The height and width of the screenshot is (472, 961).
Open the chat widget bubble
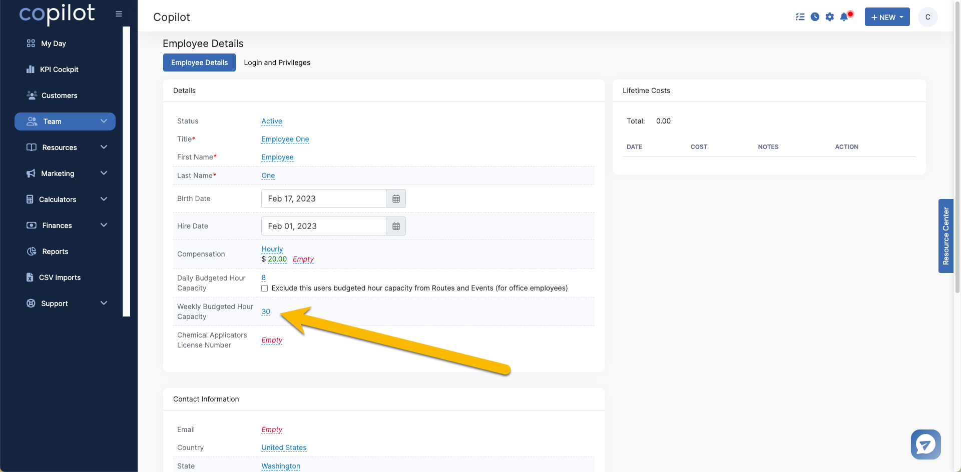[x=925, y=444]
